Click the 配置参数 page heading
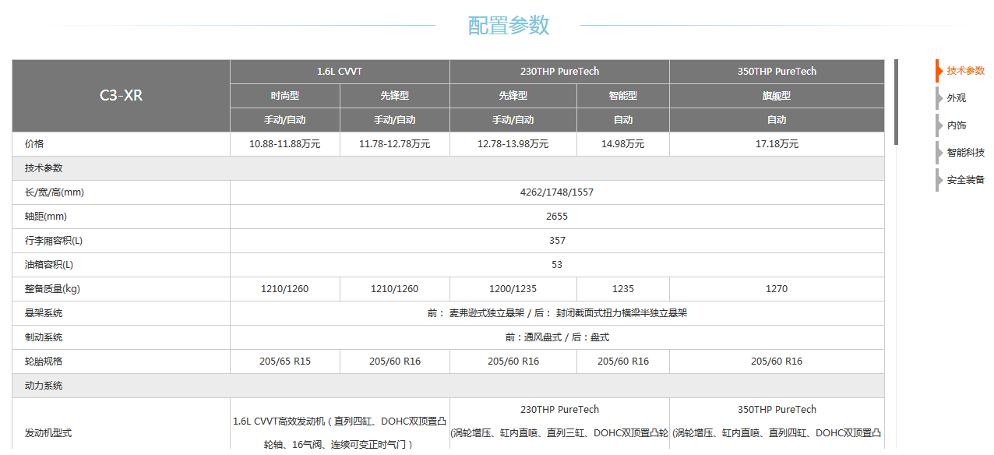Screen dimensions: 994x455 click(508, 26)
